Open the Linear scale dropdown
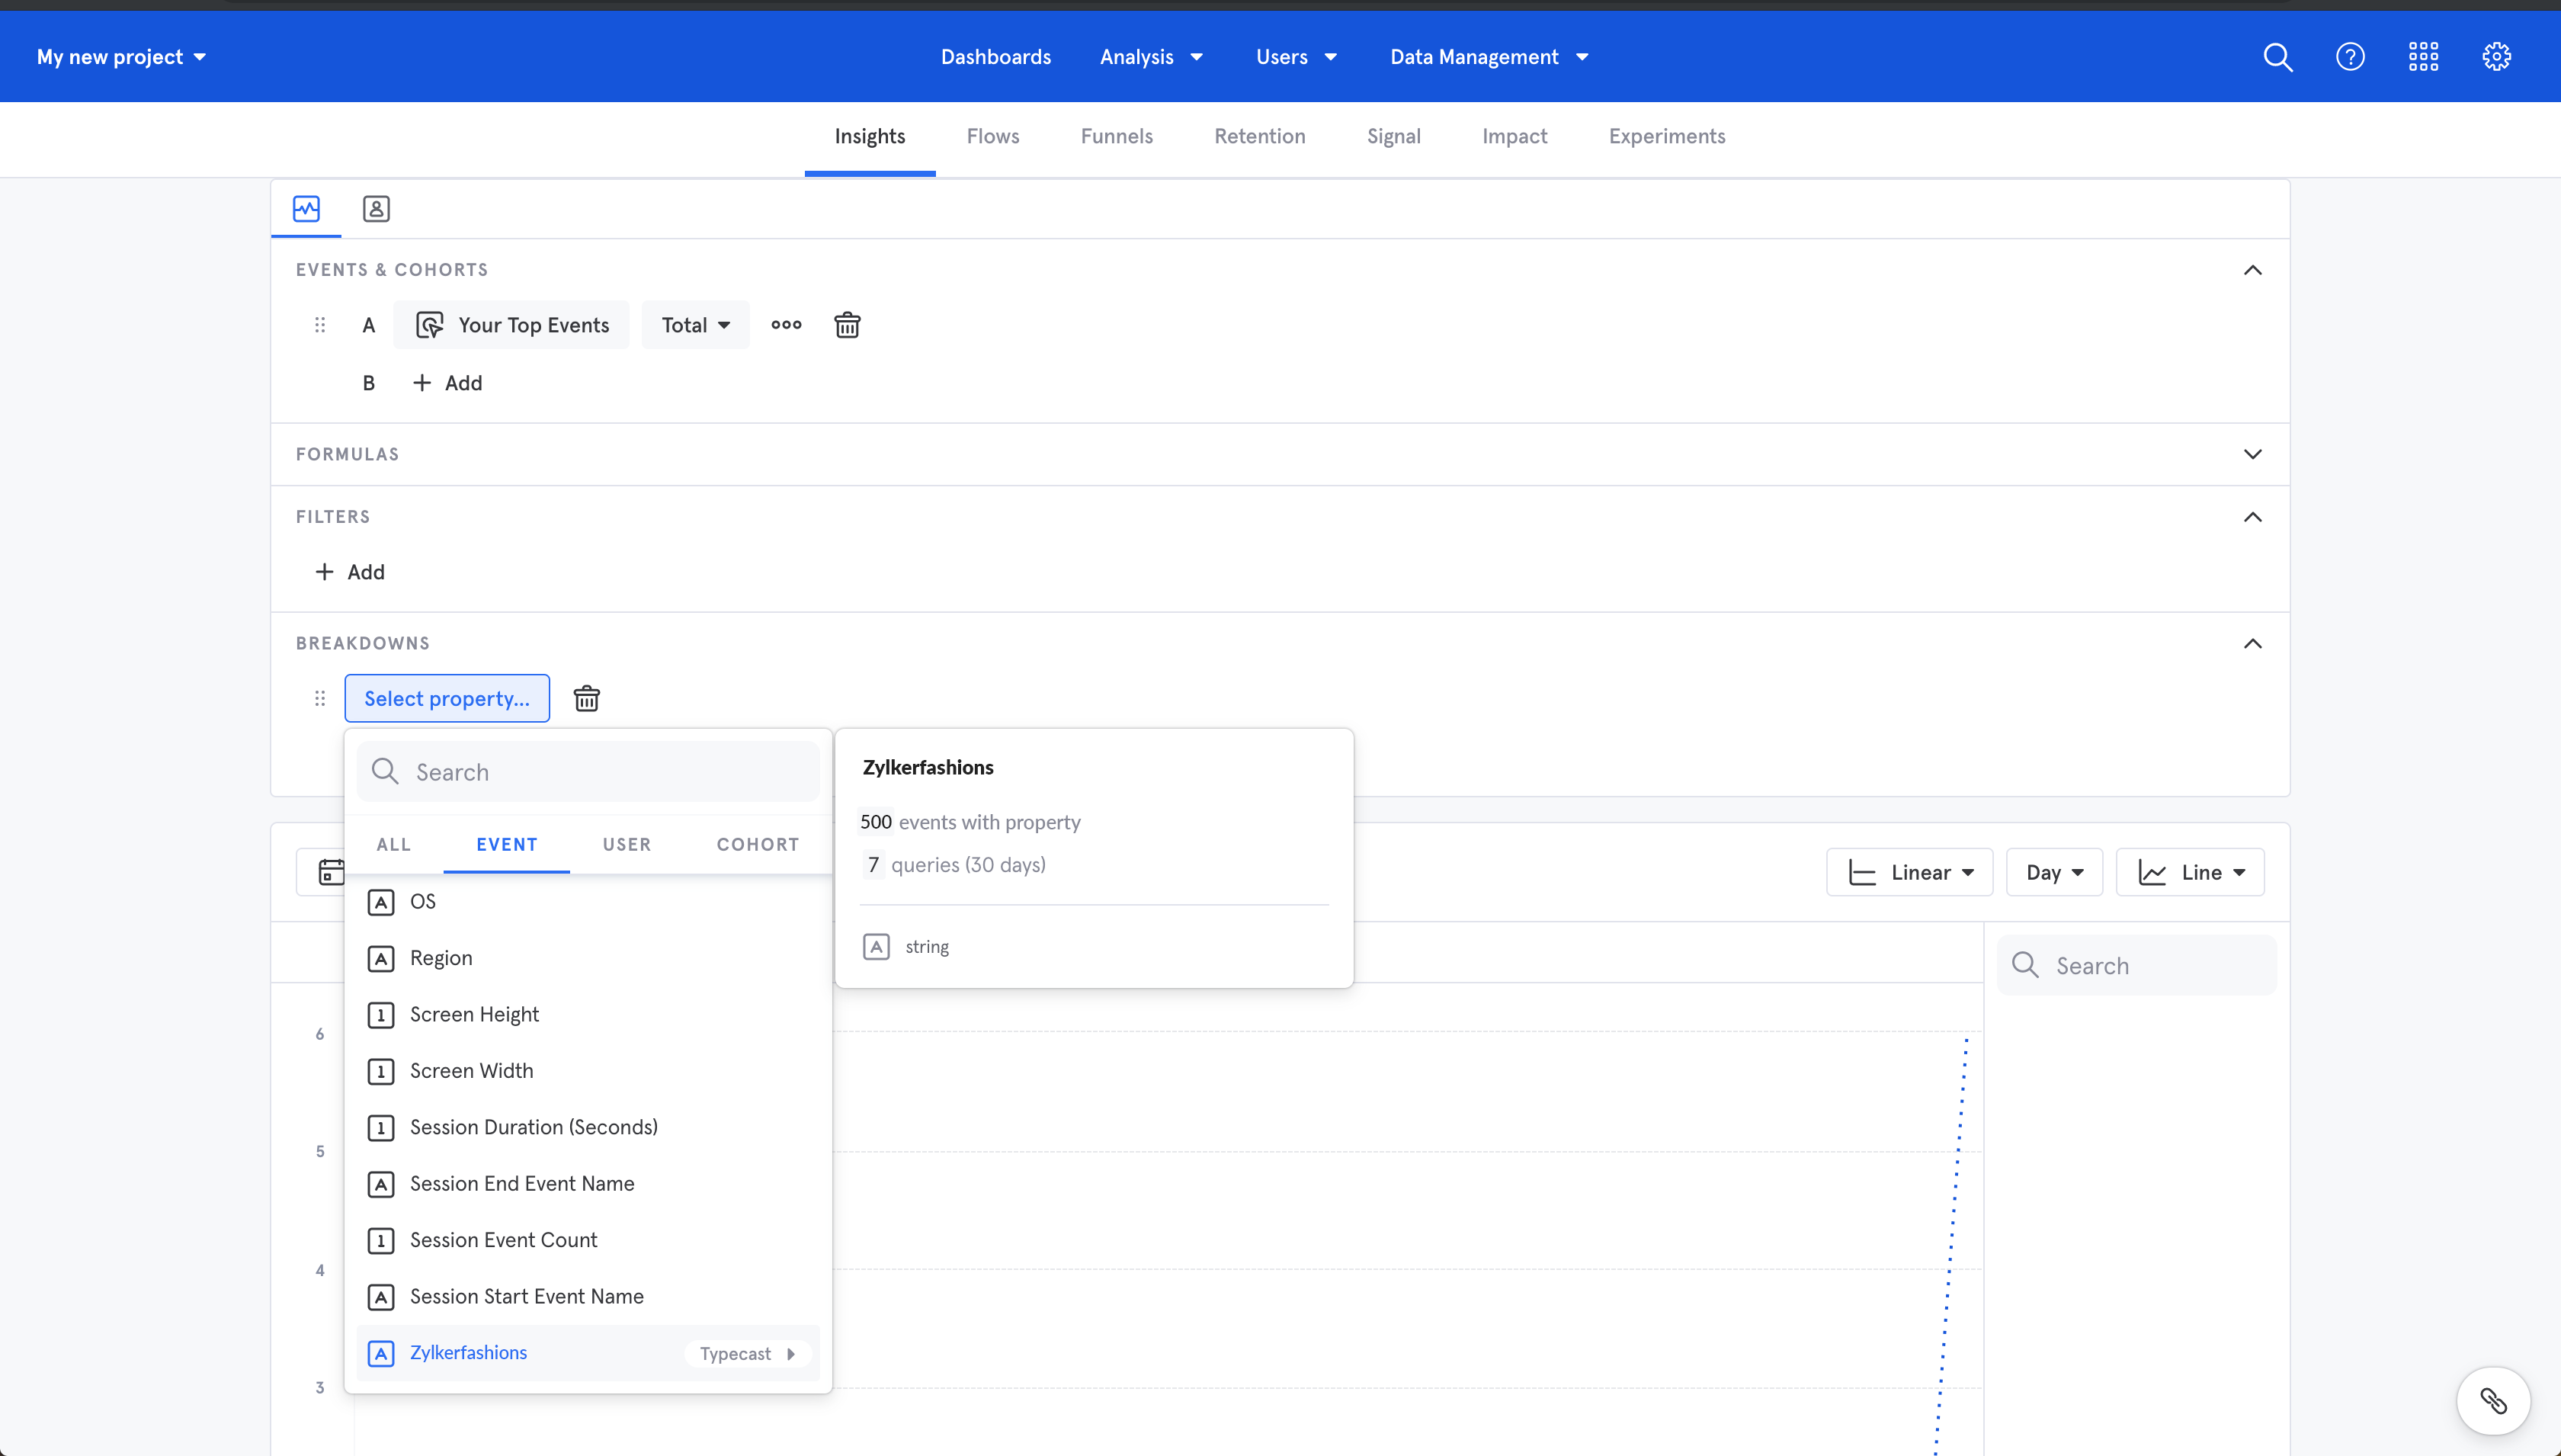Image resolution: width=2561 pixels, height=1456 pixels. 1909,872
